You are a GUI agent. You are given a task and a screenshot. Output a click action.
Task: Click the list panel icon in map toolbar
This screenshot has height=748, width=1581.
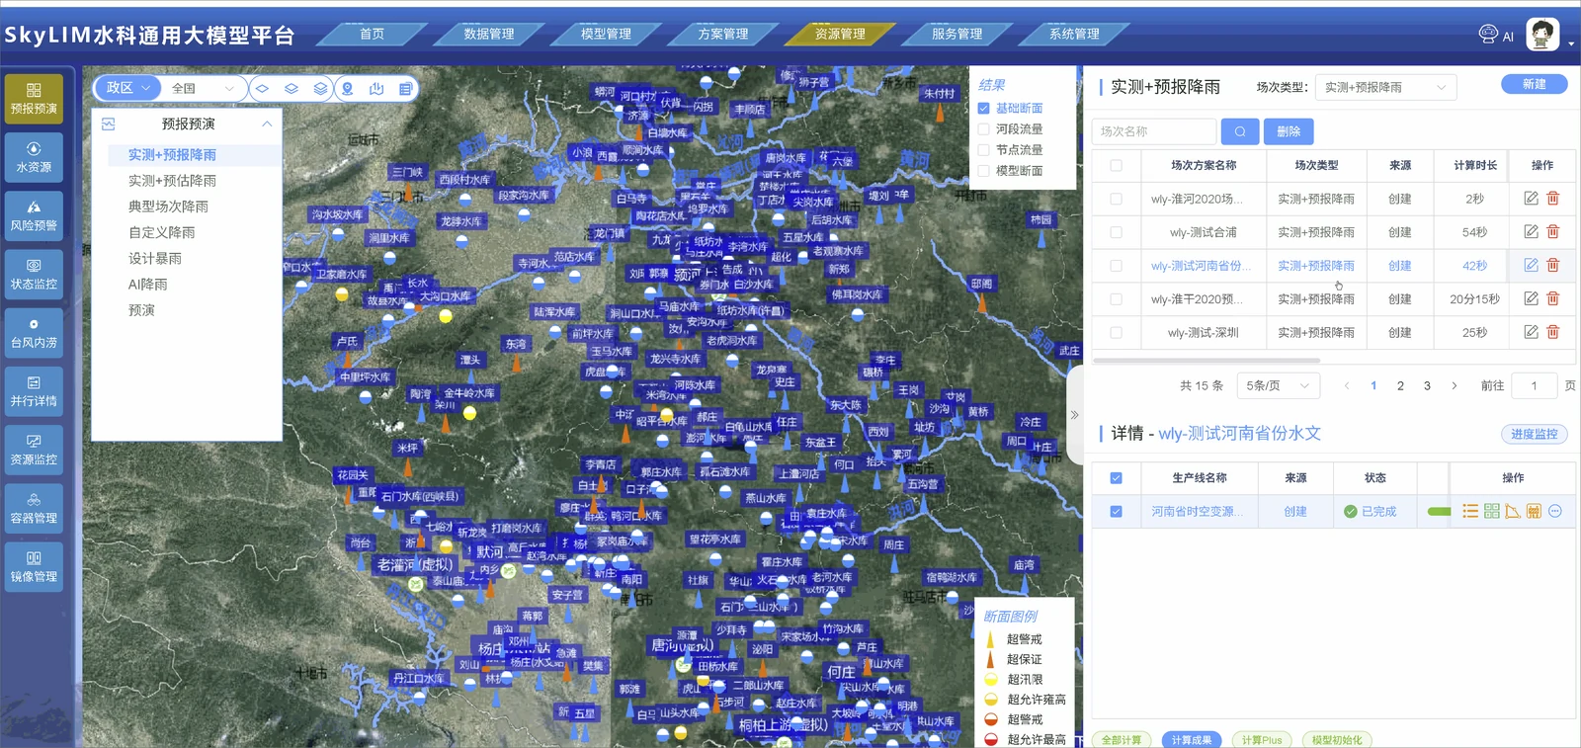(x=405, y=89)
